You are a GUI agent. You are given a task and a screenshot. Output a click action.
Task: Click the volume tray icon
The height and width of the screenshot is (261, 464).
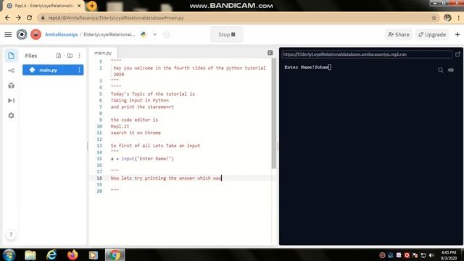point(432,255)
